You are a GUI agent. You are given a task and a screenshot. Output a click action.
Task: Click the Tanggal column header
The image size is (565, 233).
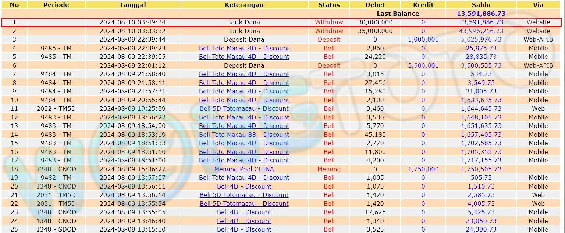[132, 5]
